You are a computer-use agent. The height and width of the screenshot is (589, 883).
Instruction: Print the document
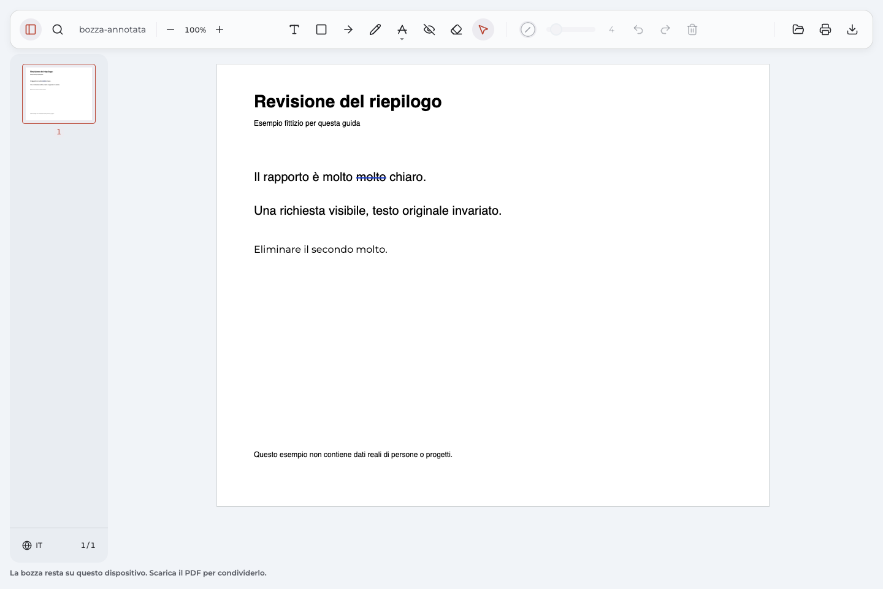point(825,29)
